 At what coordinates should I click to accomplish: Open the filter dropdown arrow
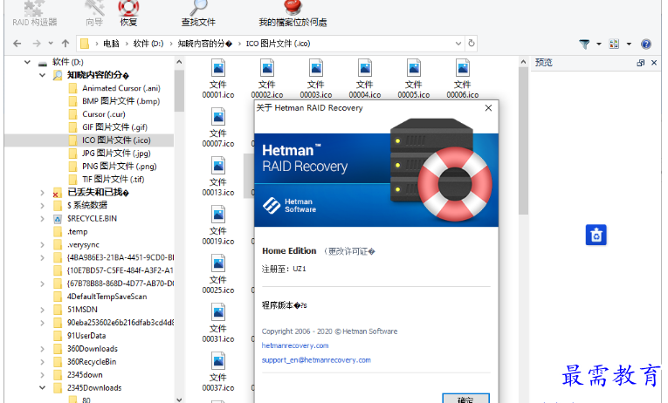click(598, 44)
